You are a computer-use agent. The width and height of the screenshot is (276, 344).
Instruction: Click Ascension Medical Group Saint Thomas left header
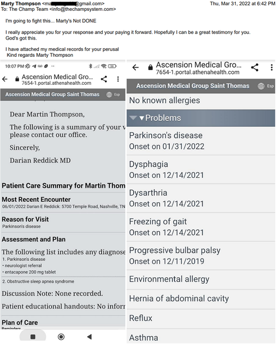coord(52,95)
